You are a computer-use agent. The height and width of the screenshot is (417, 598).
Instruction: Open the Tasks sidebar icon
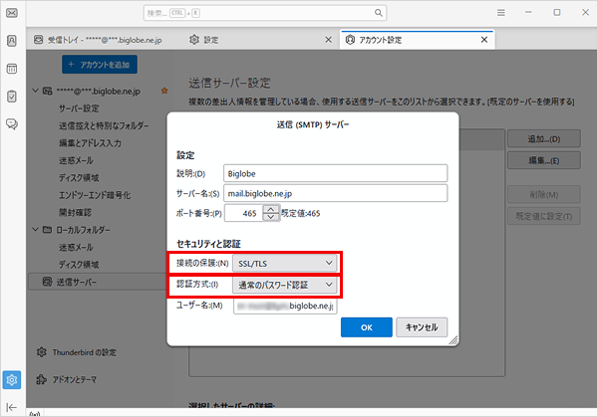click(x=12, y=97)
